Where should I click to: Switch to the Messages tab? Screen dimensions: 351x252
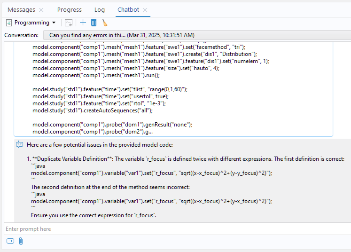point(21,9)
